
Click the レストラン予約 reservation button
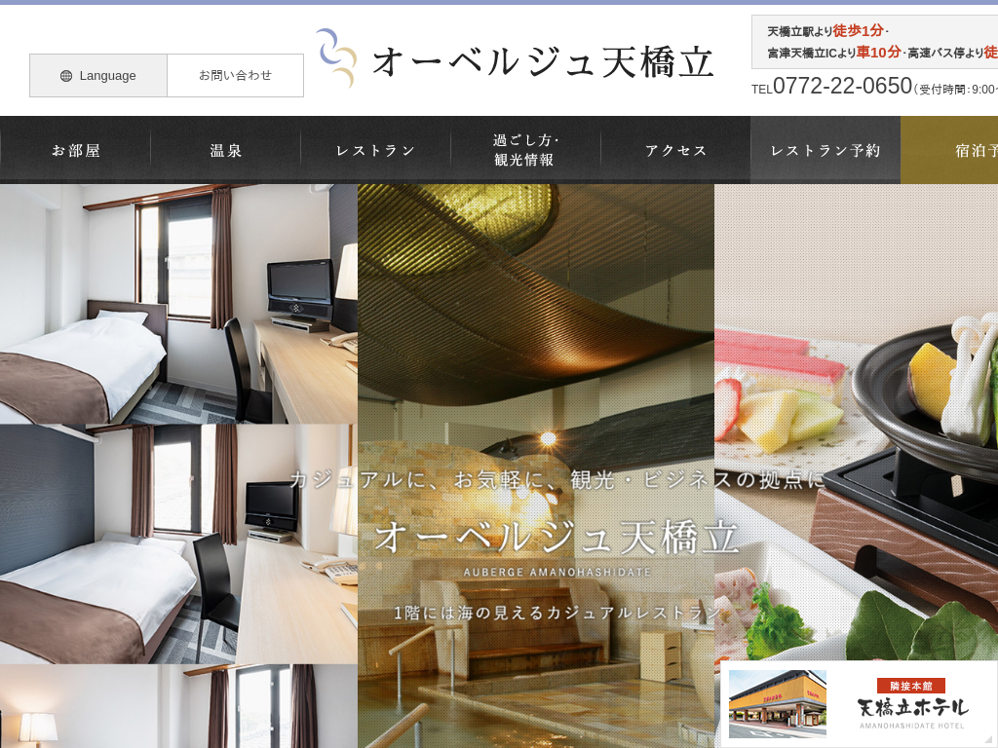click(825, 150)
